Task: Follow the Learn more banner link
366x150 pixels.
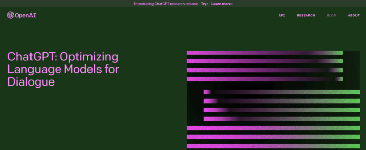Action: coord(222,4)
